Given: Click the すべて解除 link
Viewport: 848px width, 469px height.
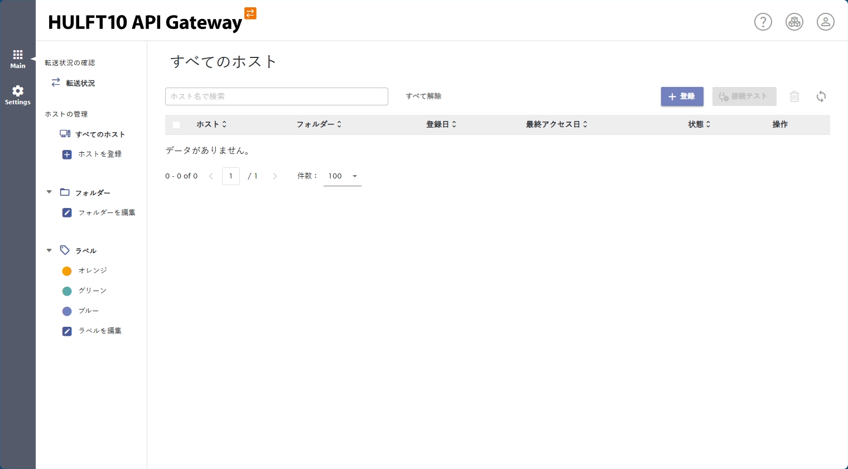Looking at the screenshot, I should (x=423, y=96).
